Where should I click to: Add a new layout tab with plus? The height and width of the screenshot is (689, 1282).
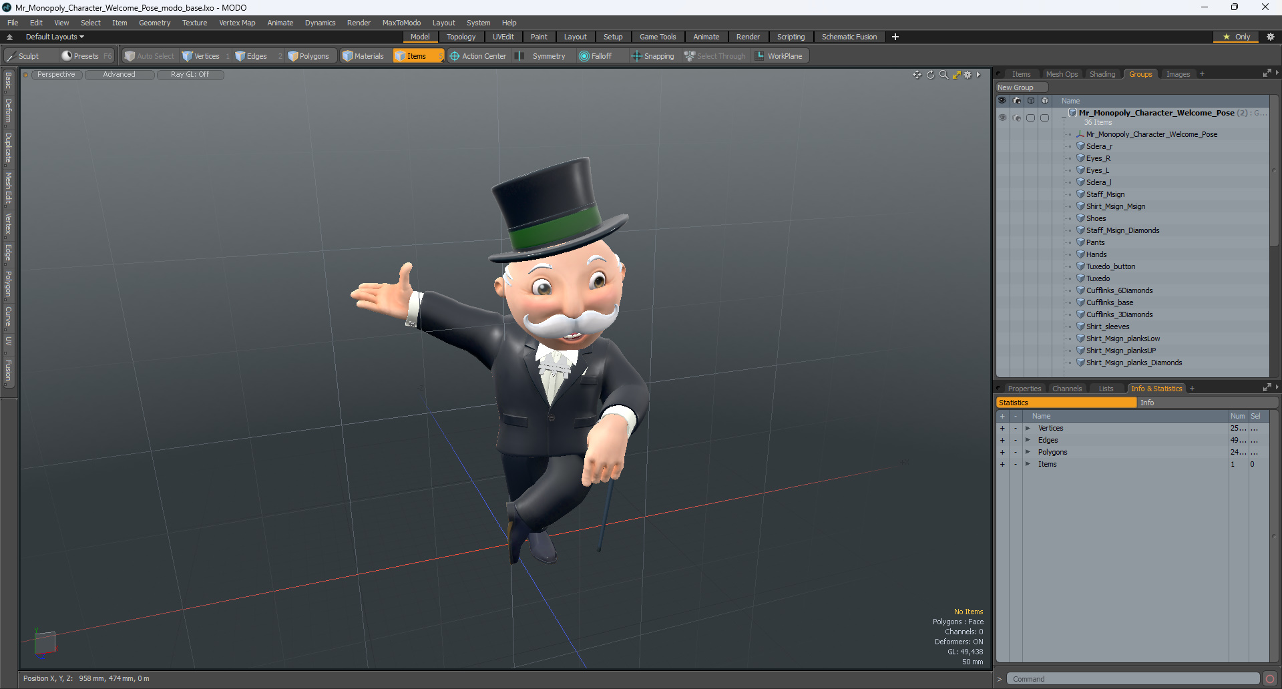tap(895, 37)
